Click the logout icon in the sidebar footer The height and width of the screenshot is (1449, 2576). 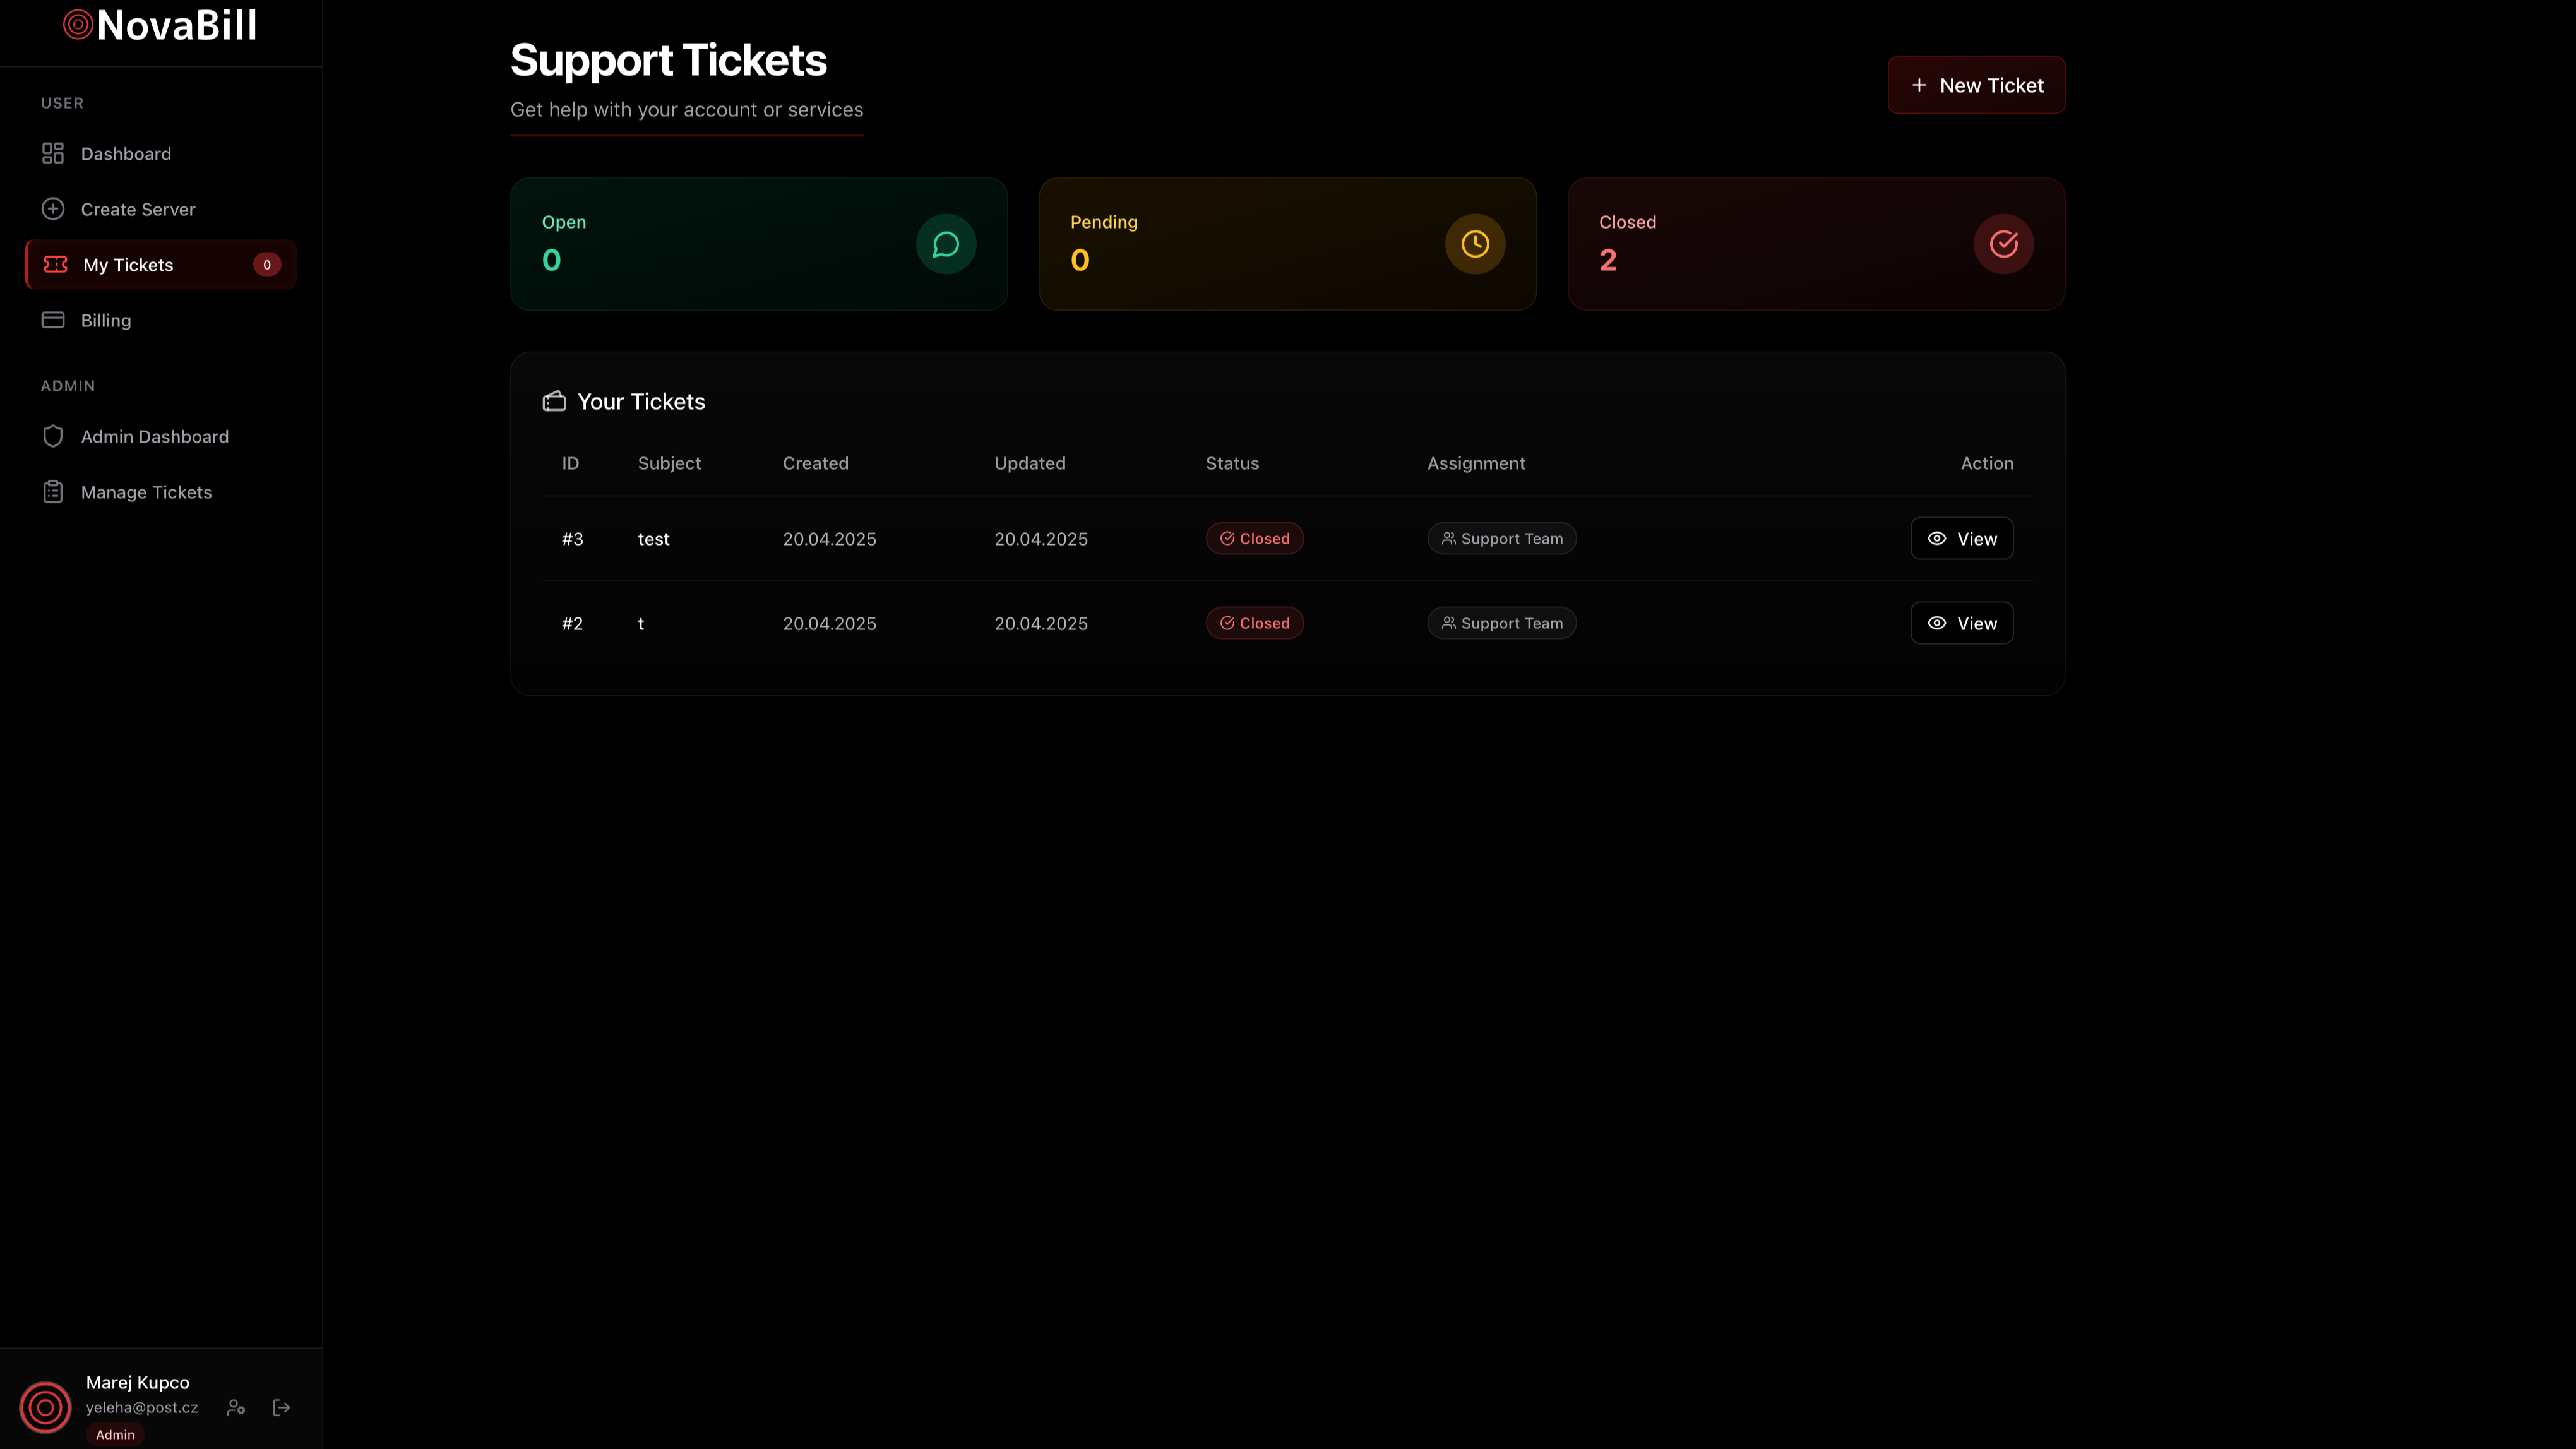(x=282, y=1407)
